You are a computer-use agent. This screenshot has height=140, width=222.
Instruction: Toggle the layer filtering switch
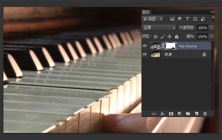pyautogui.click(x=213, y=19)
